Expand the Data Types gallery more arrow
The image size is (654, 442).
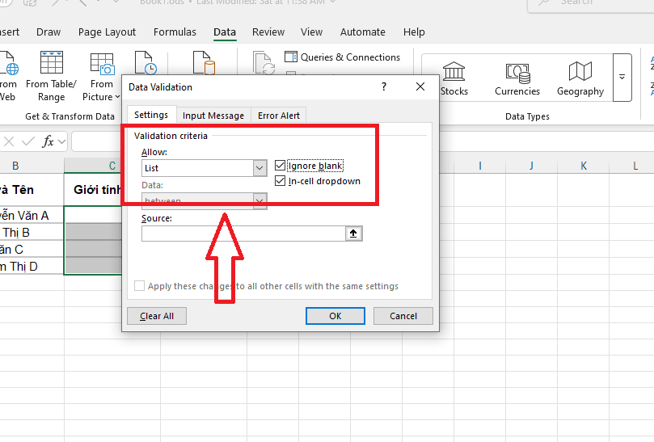pyautogui.click(x=622, y=77)
